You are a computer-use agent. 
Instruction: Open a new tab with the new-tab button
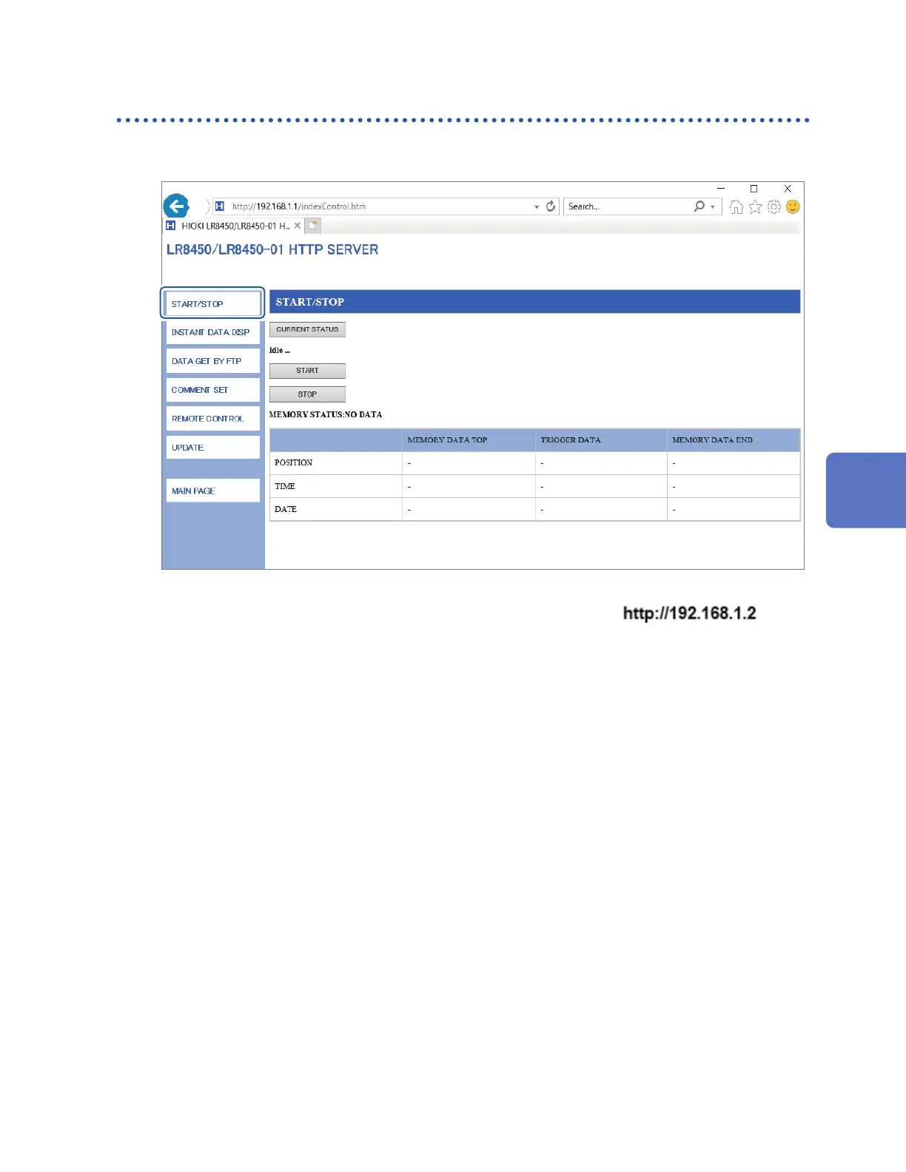point(313,226)
